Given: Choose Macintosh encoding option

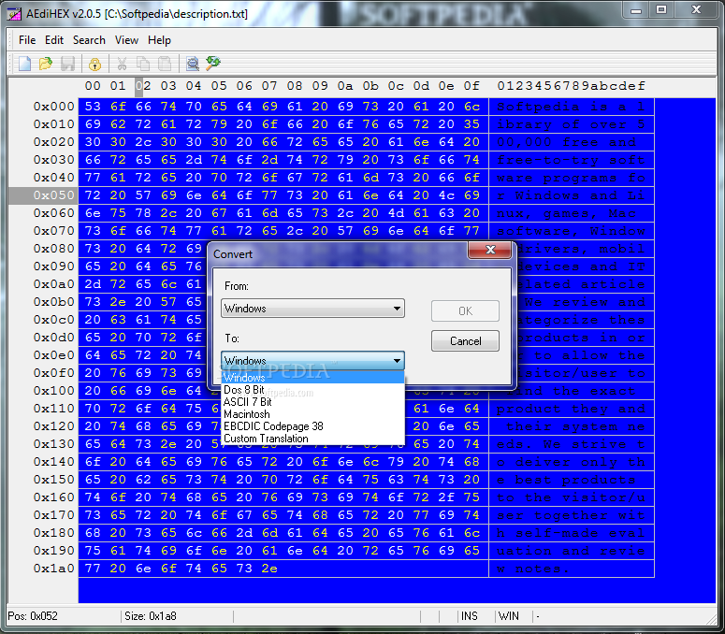Looking at the screenshot, I should [x=313, y=414].
